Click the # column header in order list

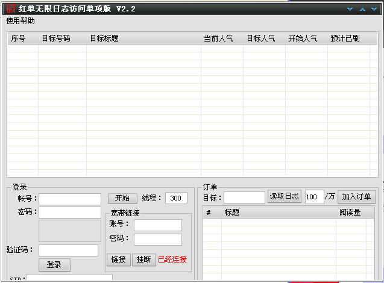[x=212, y=213]
